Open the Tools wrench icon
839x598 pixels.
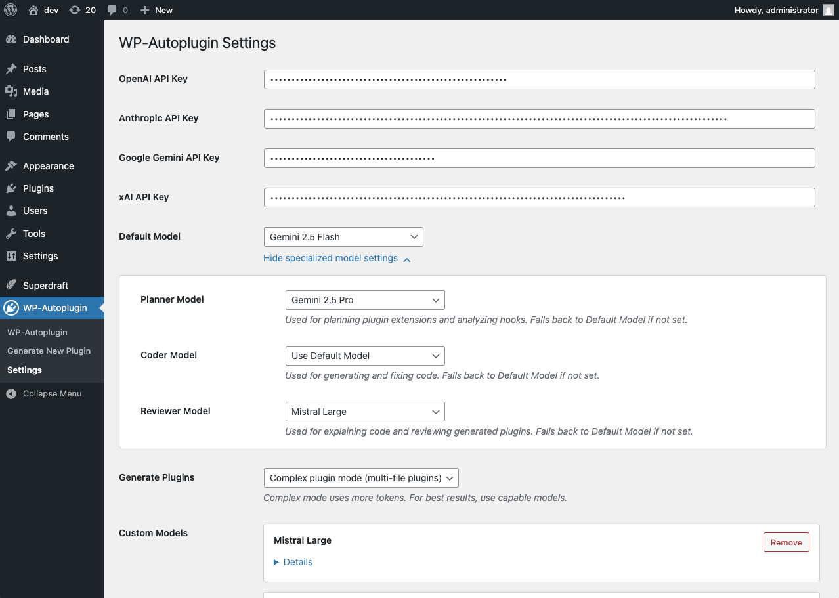pyautogui.click(x=13, y=233)
